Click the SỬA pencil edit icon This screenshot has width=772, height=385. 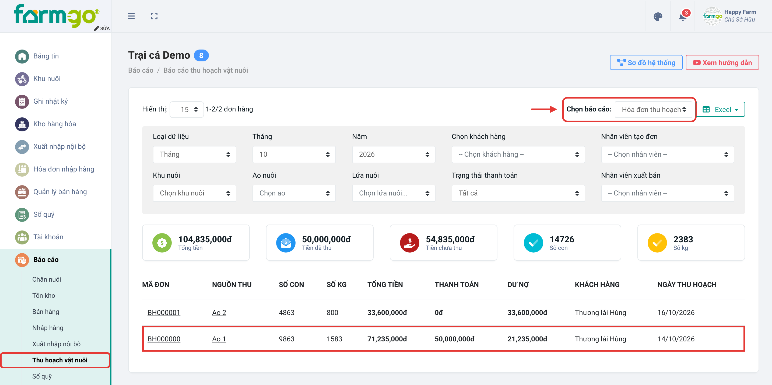tap(96, 29)
